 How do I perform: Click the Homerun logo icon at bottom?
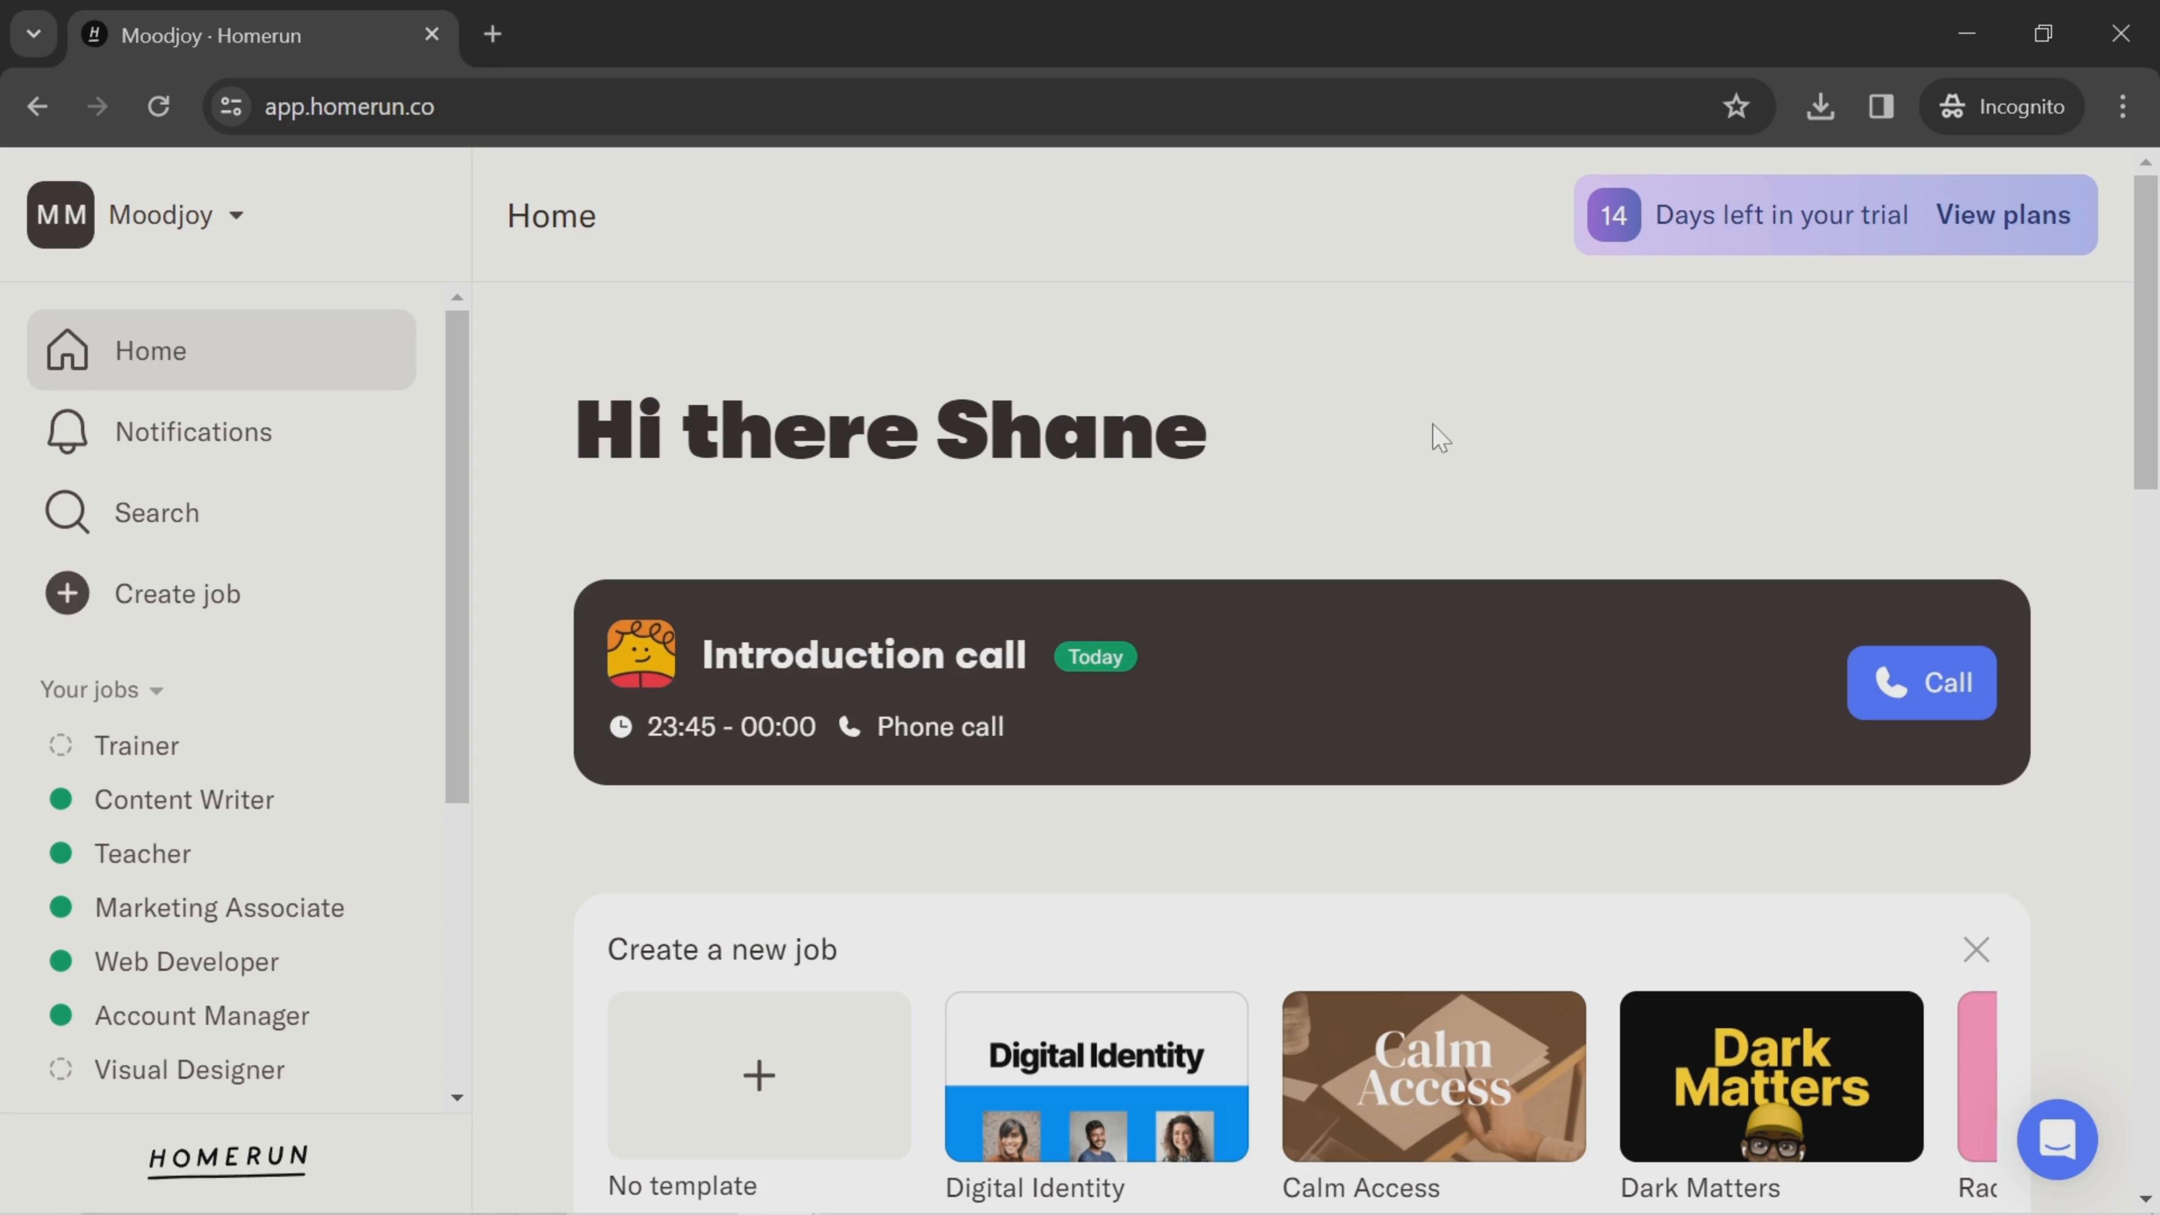[x=230, y=1160]
